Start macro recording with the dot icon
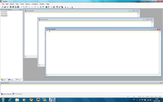The width and height of the screenshot is (163, 102). click(65, 7)
